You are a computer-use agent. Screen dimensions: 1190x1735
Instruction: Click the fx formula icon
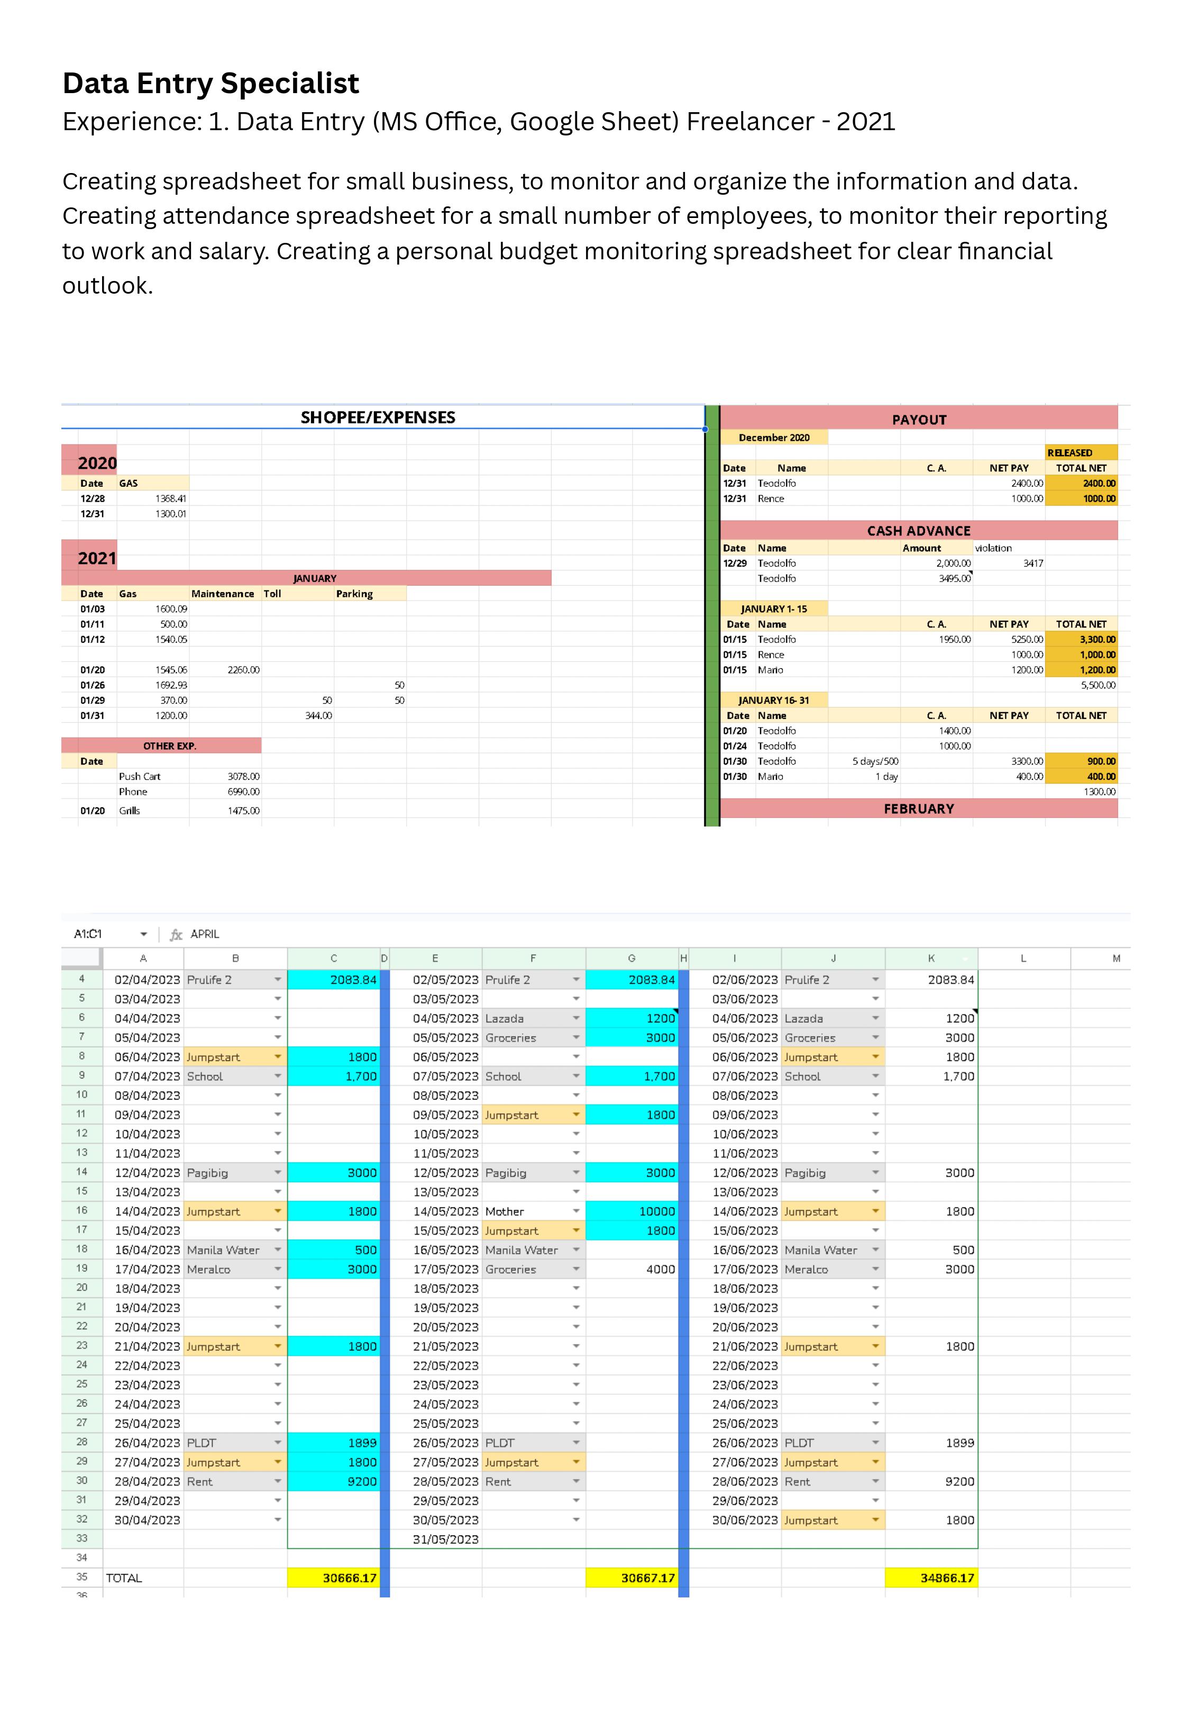[x=176, y=934]
